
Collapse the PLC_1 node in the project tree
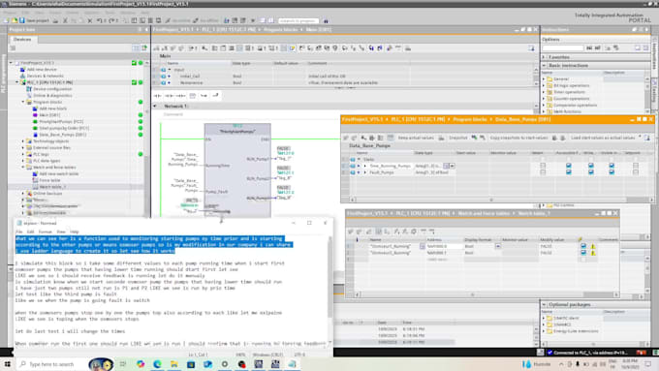pyautogui.click(x=17, y=82)
